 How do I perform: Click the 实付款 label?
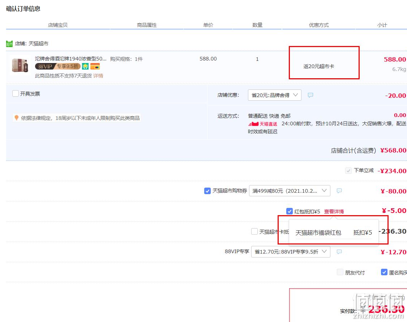[x=348, y=311]
